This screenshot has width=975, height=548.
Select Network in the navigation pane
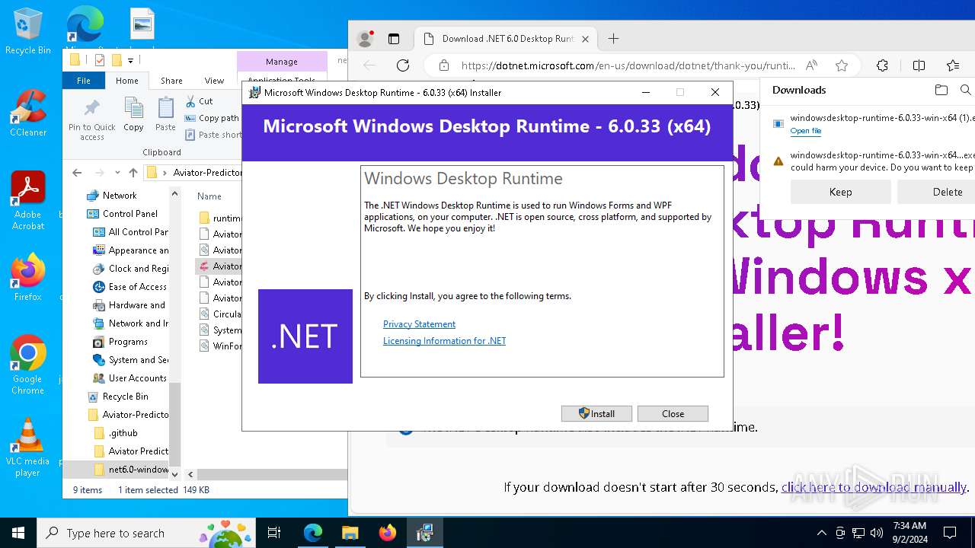120,196
